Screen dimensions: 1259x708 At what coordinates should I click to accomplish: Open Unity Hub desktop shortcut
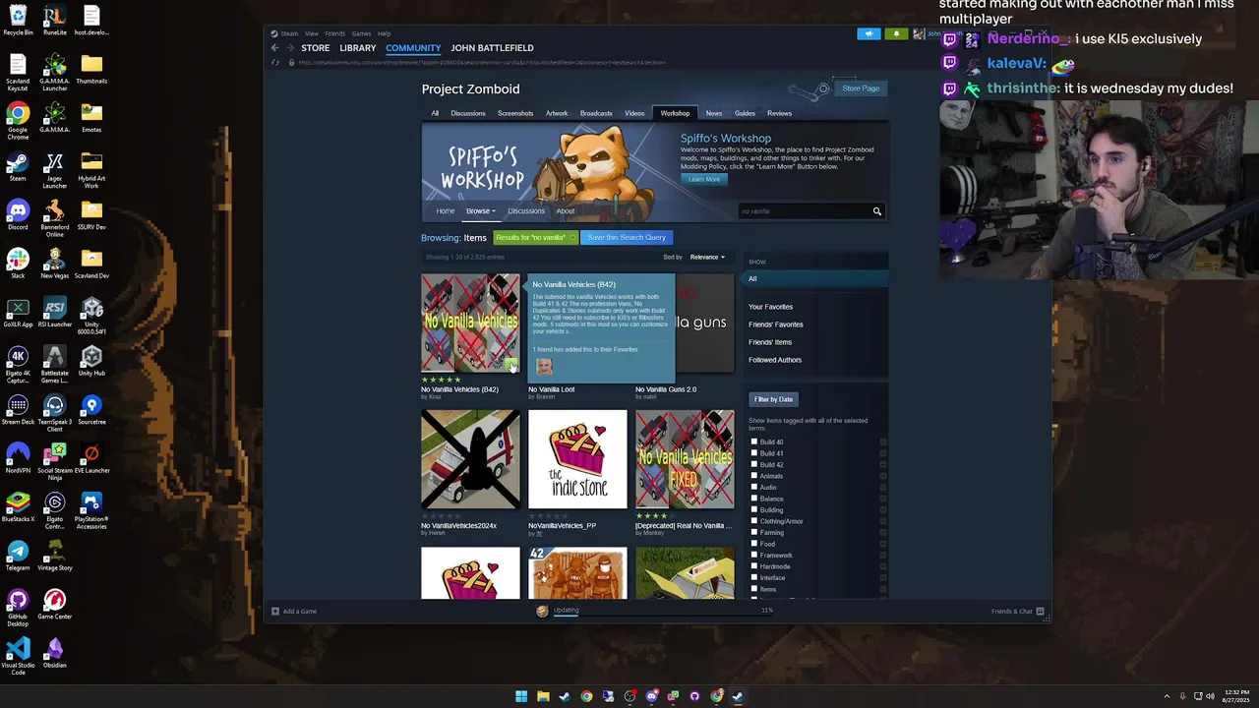tap(91, 361)
